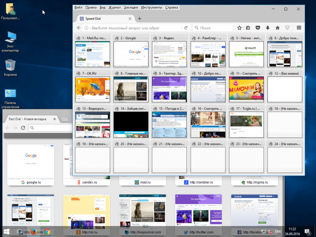This screenshot has width=316, height=237.
Task: Click the Chrome forward arrow
Action: tap(15, 128)
